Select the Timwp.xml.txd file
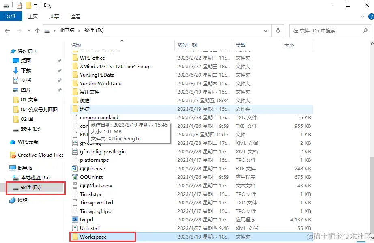 click(x=97, y=203)
